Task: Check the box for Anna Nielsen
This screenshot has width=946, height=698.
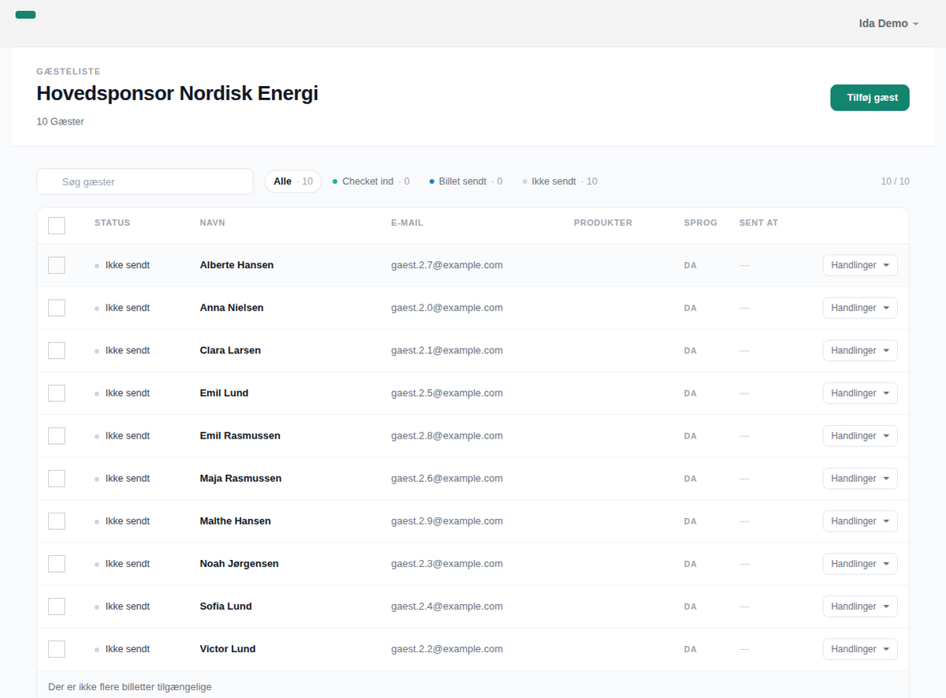Action: (57, 308)
